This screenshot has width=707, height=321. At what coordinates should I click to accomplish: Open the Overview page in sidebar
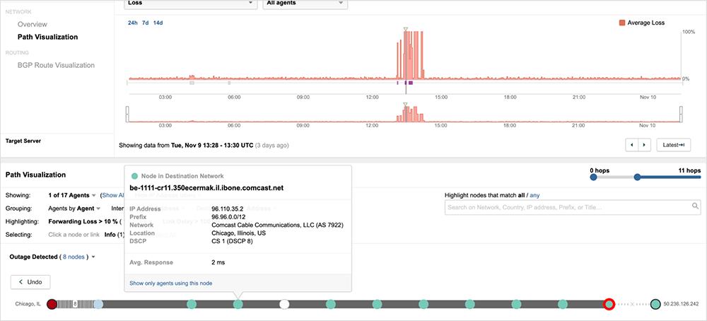click(33, 24)
